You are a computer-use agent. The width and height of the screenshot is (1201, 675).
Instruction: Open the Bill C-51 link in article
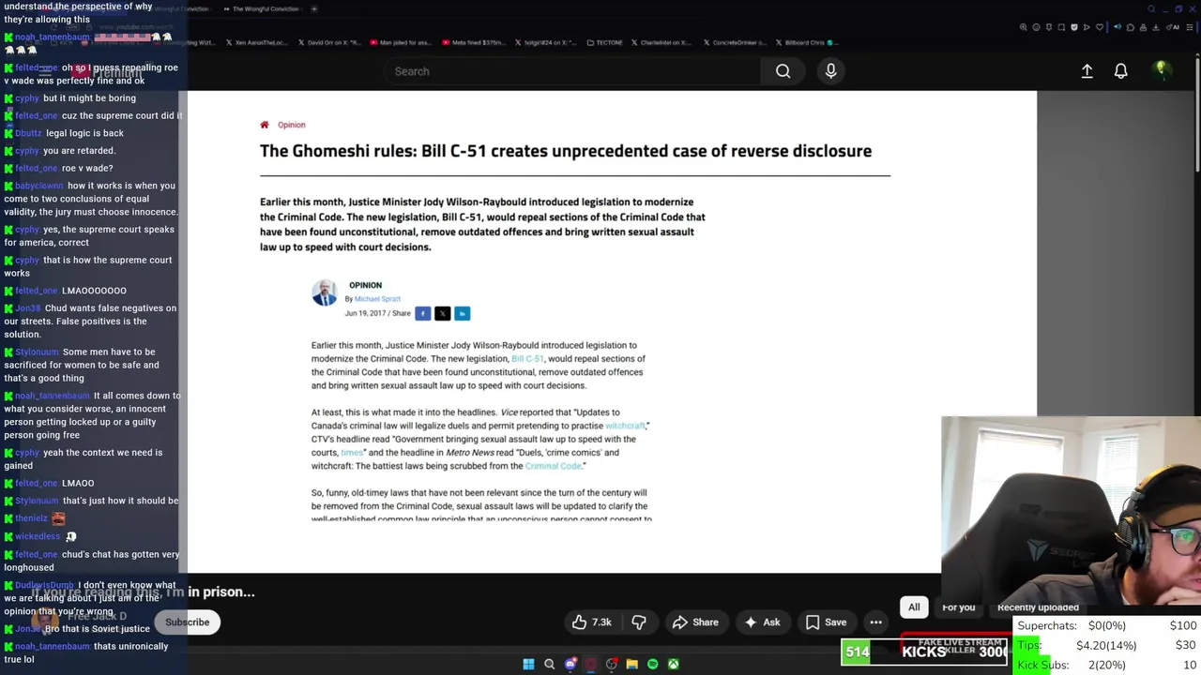pyautogui.click(x=526, y=359)
